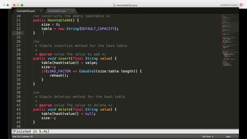
Task: Click the red close window button
Action: 14,5
